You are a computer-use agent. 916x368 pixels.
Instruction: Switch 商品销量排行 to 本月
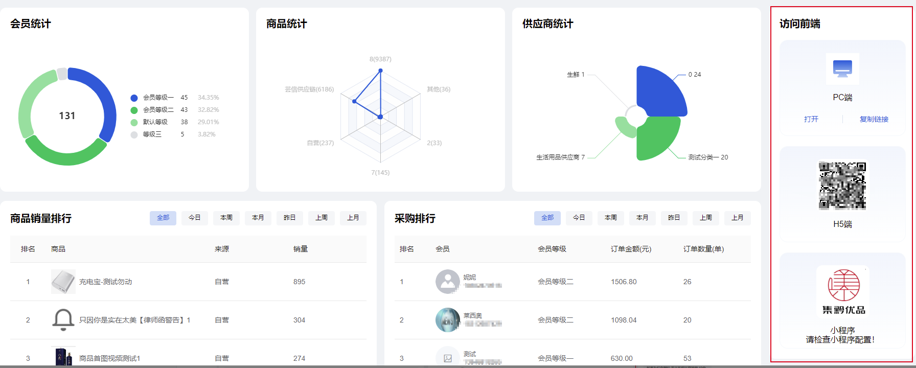click(x=258, y=218)
